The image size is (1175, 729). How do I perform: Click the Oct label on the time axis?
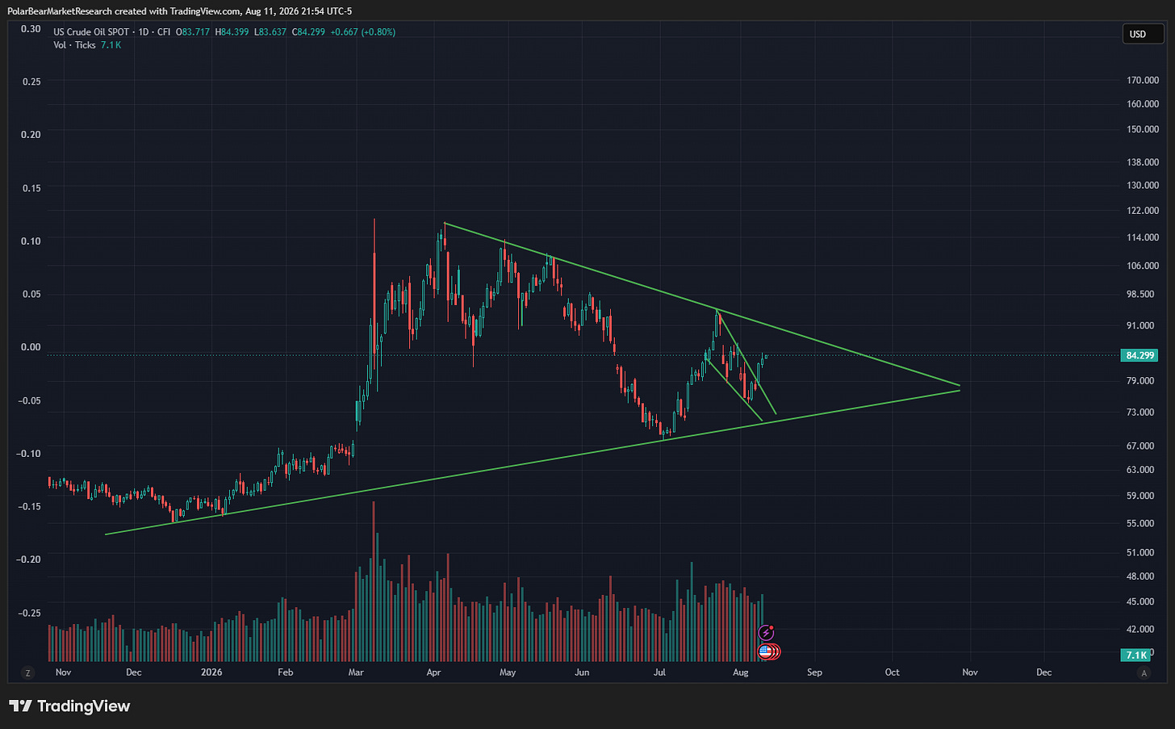click(x=893, y=672)
